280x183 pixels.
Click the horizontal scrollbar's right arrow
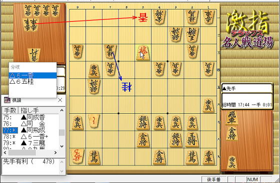(55, 153)
